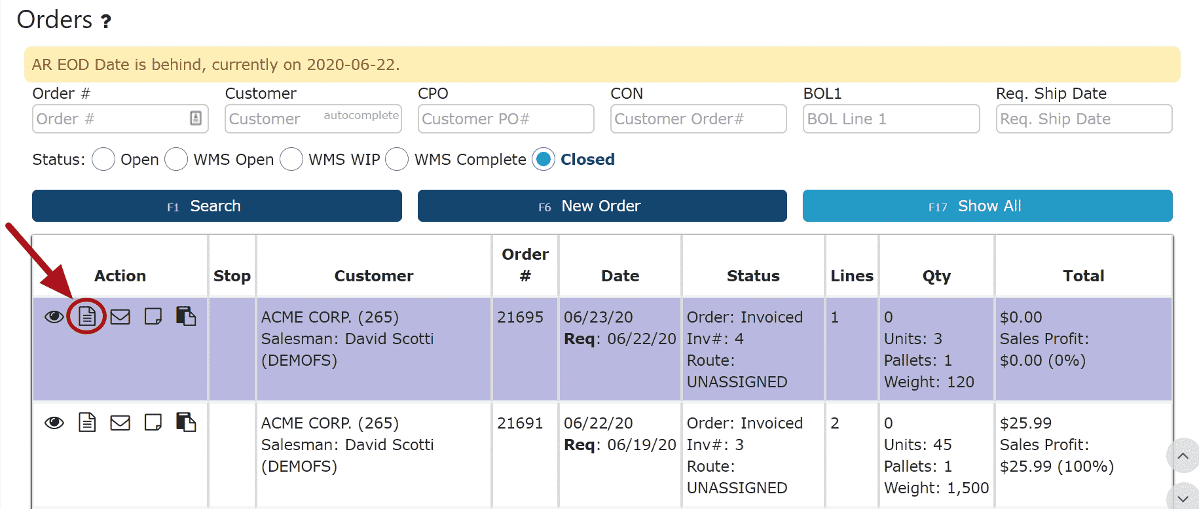Choose WMS WIP status filter
Screen dimensions: 1199x509
coord(291,159)
